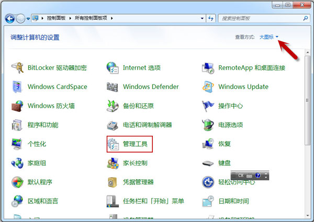
Task: Refresh the control panel address bar
Action: [x=211, y=18]
